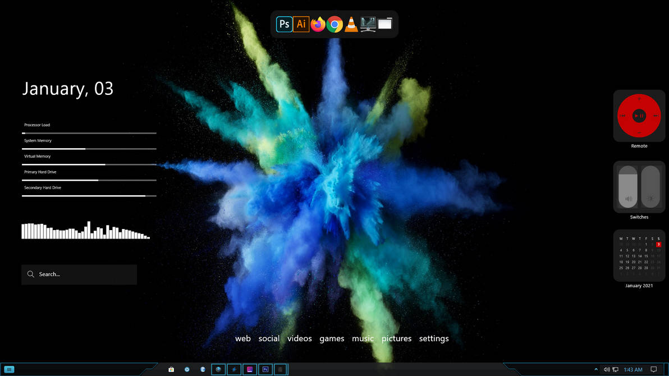Switch to the blue lightning app on taskbar

[234, 370]
